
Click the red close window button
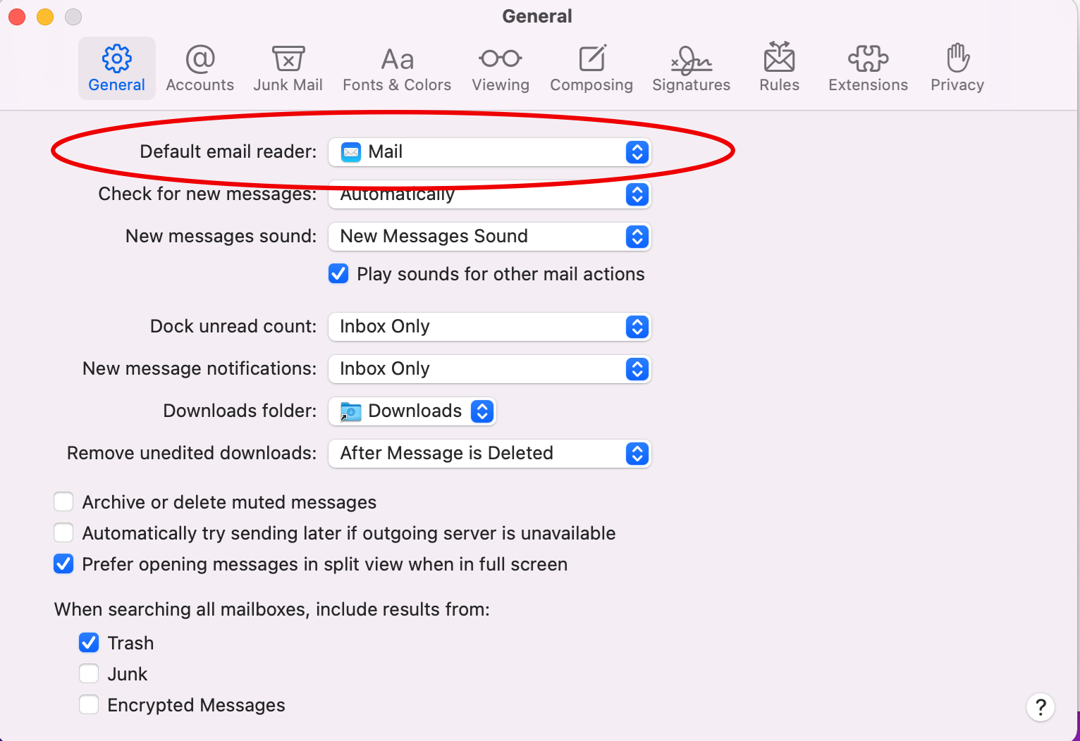click(17, 16)
